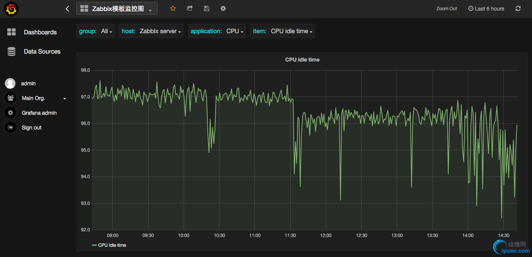Click the CPU idle time panel title
Image resolution: width=532 pixels, height=257 pixels.
pyautogui.click(x=302, y=60)
